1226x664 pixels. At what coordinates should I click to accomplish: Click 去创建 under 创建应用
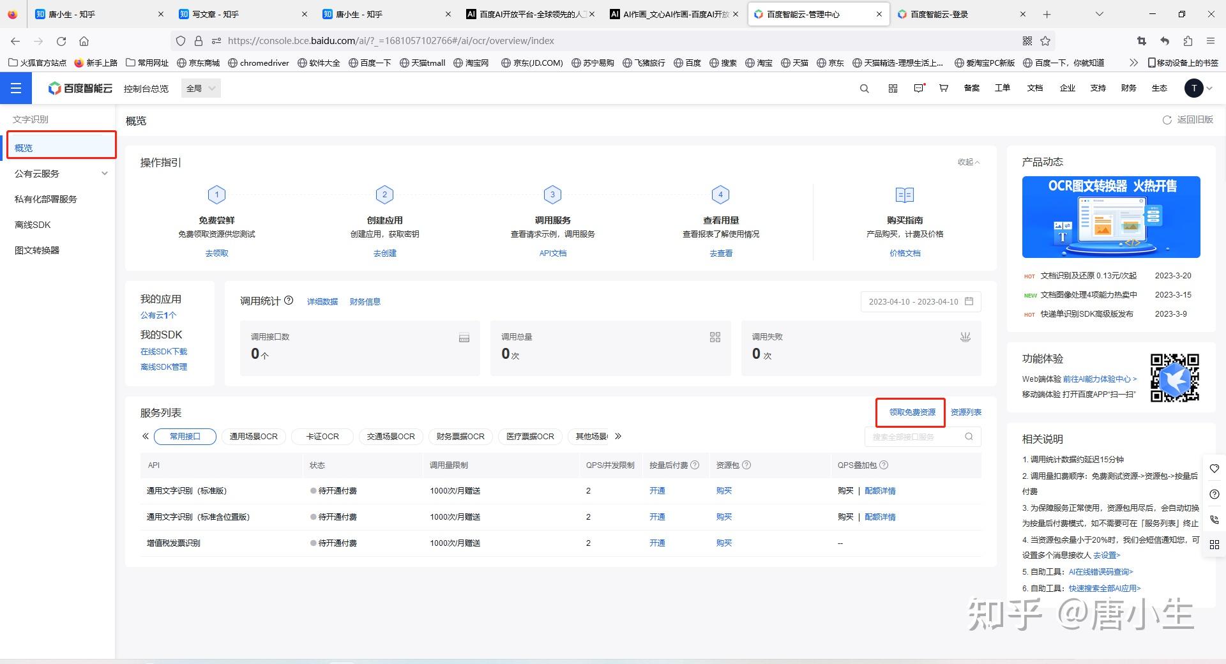(385, 253)
